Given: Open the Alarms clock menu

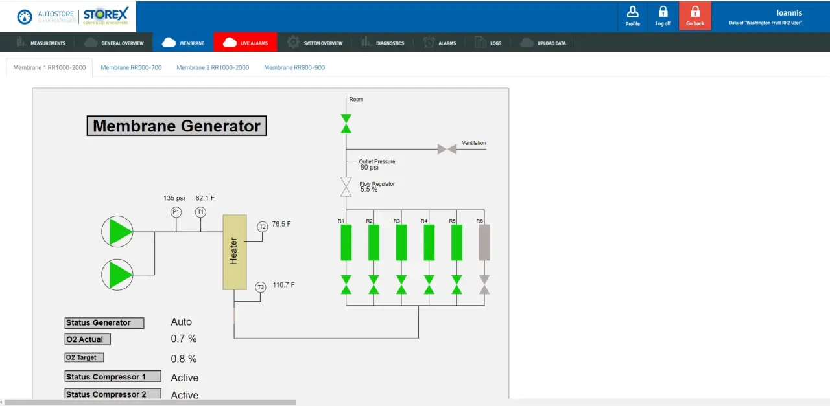Looking at the screenshot, I should pos(440,43).
